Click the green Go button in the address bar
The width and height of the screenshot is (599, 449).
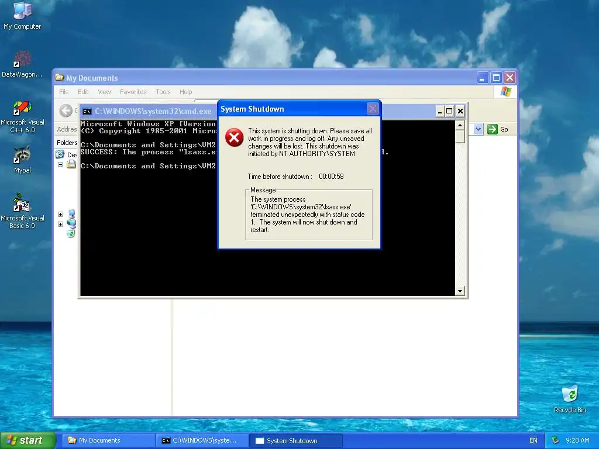[498, 129]
